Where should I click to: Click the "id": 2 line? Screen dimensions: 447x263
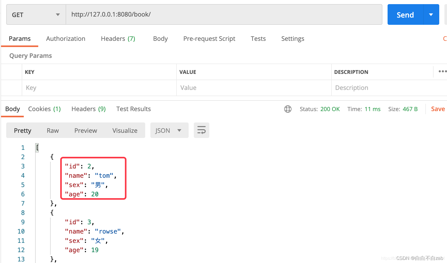[80, 166]
